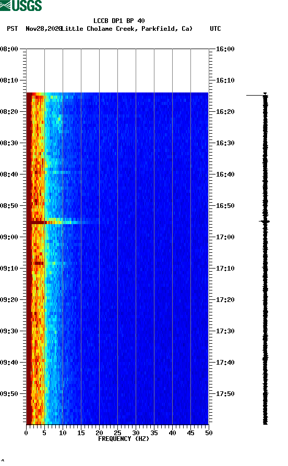This screenshot has width=288, height=466.
Task: Click the '5' frequency axis tick label
Action: pos(44,433)
